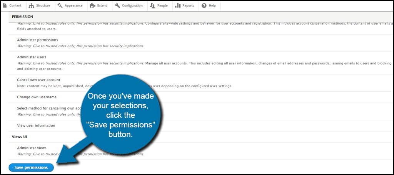Click the Content page icon
Screen dimensions: 394x175
(x=5, y=5)
